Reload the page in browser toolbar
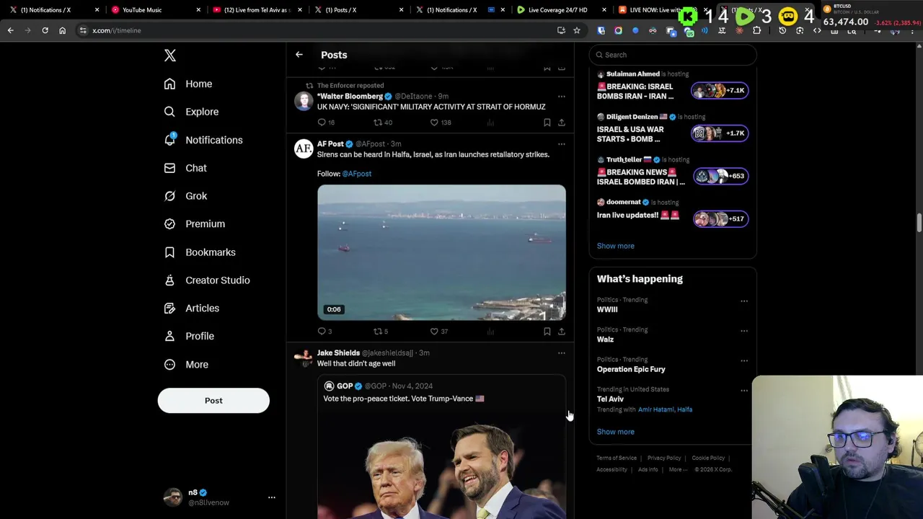Screen dimensions: 923x519 (x=45, y=30)
